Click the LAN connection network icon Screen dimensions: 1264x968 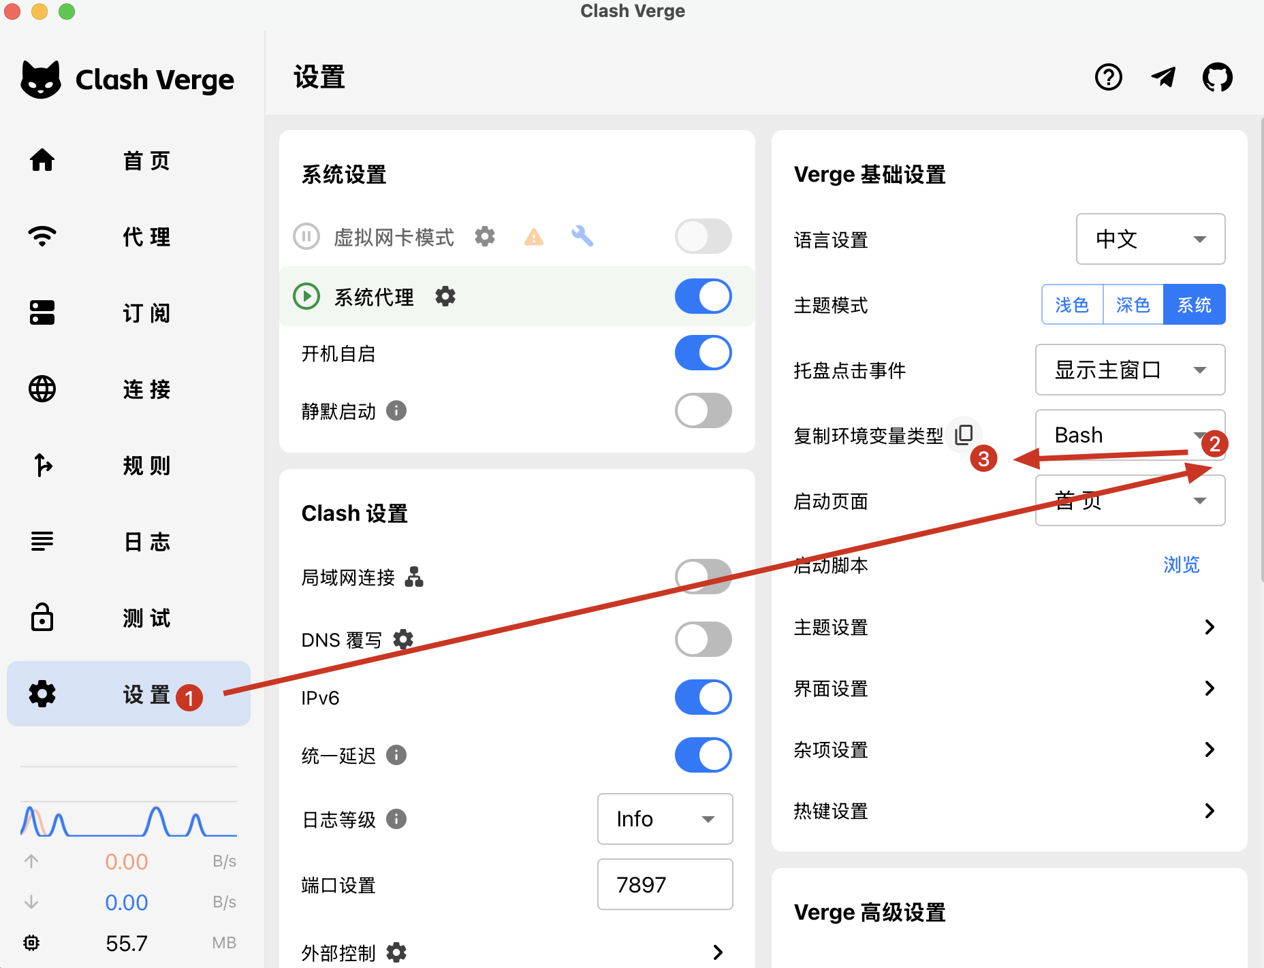(x=414, y=577)
